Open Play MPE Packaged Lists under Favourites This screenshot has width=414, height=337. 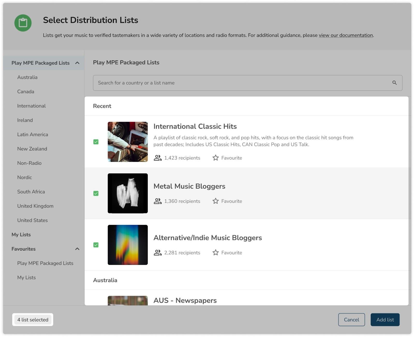(x=45, y=263)
